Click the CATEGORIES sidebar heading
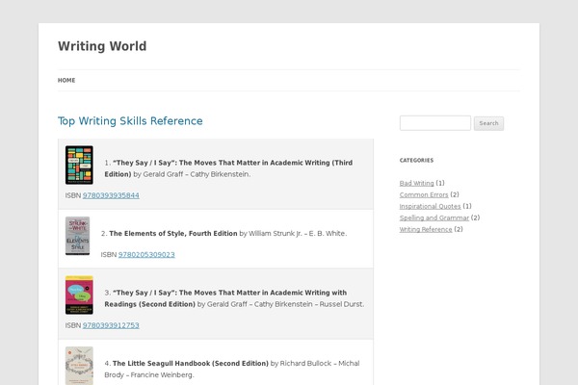Screen dimensions: 578x385 (416, 161)
